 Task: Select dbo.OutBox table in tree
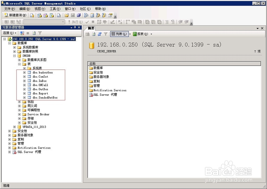tap(40, 89)
